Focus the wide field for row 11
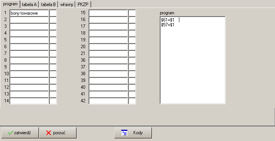The width and height of the screenshot is (275, 141). point(29,81)
